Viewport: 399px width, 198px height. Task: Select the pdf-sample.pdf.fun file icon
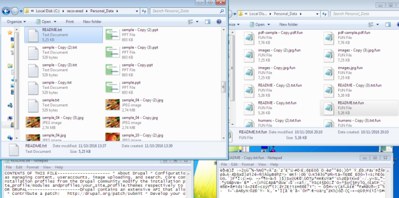(x=329, y=38)
